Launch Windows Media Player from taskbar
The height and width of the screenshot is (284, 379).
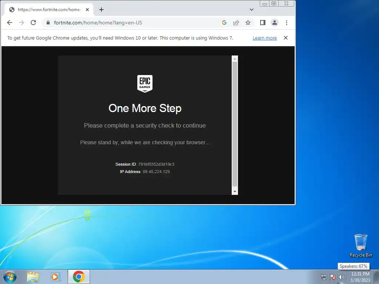56,277
